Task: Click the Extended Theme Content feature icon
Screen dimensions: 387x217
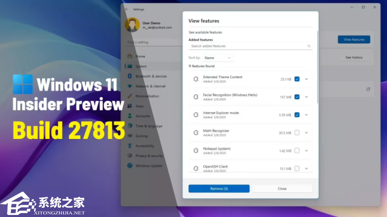Action: [x=196, y=79]
